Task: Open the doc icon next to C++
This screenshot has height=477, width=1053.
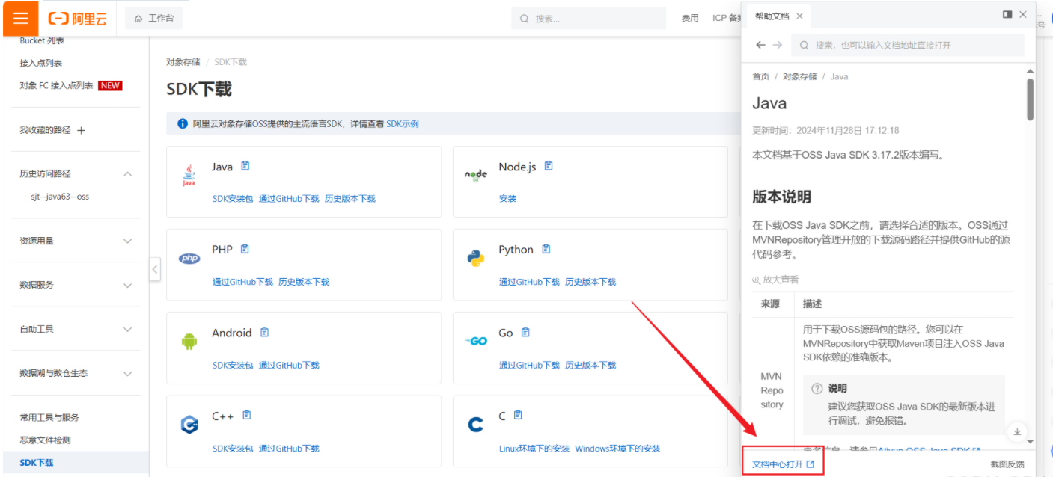Action: [x=247, y=415]
